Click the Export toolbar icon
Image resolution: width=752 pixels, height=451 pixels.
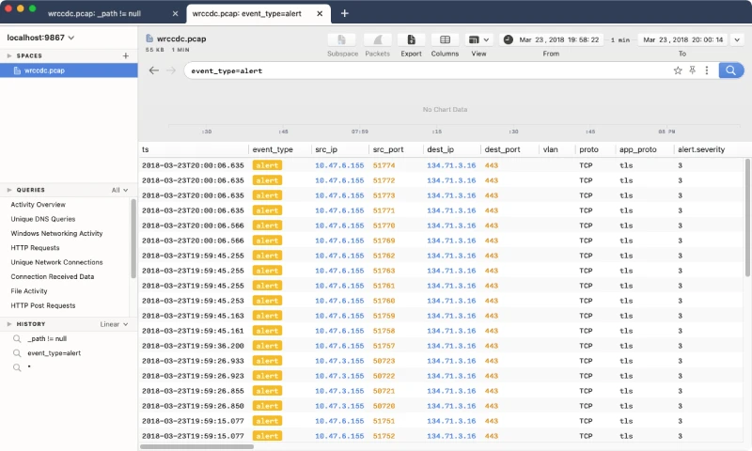pyautogui.click(x=411, y=39)
